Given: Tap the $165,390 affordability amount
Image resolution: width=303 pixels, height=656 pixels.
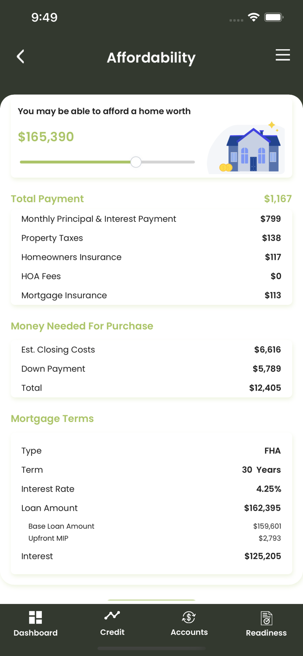Looking at the screenshot, I should [x=45, y=137].
